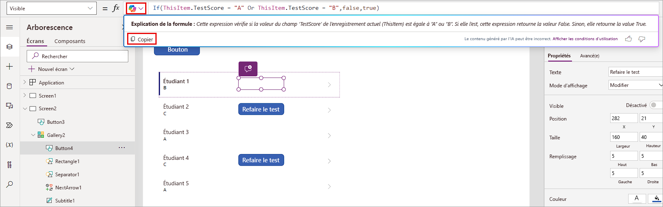The image size is (663, 207).
Task: Open more options for Button4
Action: (122, 148)
